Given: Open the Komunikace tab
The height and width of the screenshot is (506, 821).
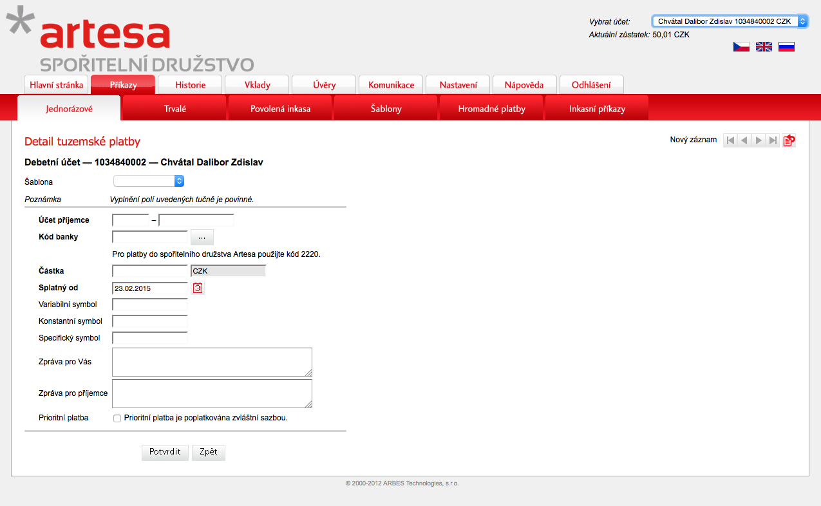Looking at the screenshot, I should [x=391, y=85].
